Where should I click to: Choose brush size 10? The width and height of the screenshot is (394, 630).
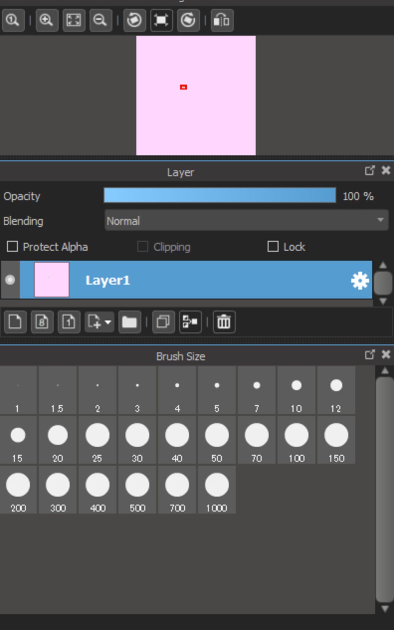[x=296, y=390]
